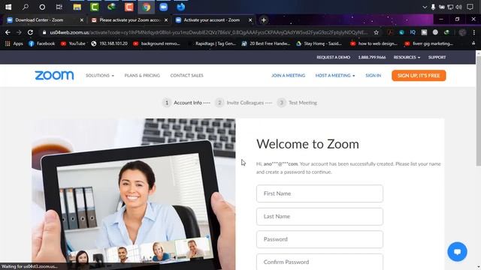
Task: Open the 20 Best Free Handw... bookmark
Action: point(265,43)
